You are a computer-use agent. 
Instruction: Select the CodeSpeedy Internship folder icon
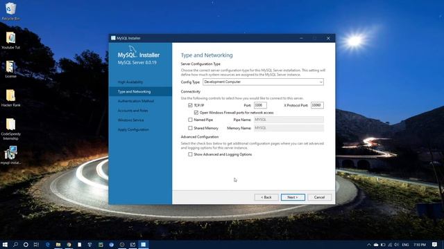pos(11,129)
